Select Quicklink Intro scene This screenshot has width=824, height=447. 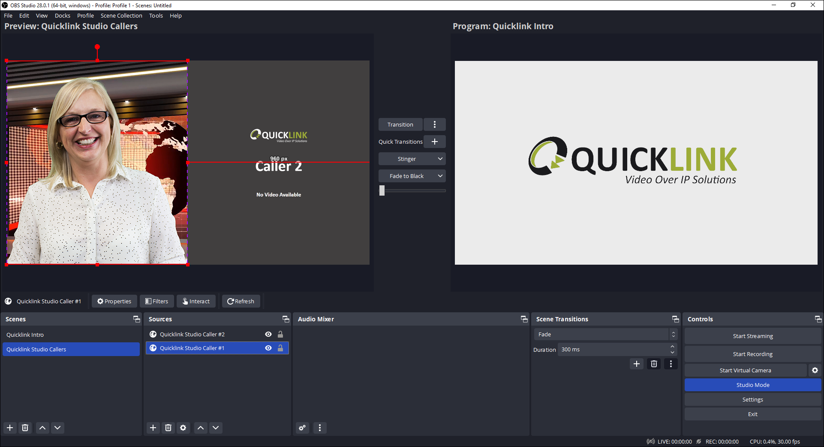pyautogui.click(x=71, y=335)
